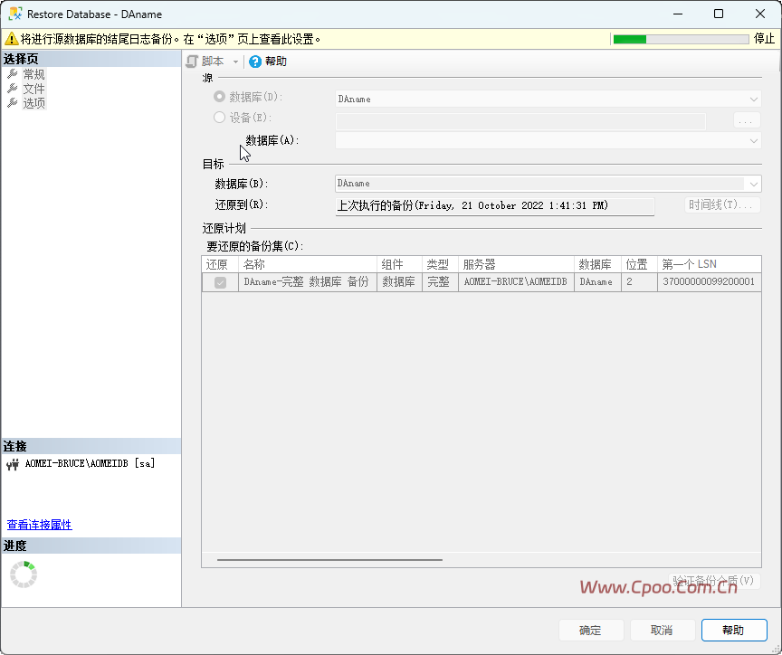
Task: Open the 文件 page
Action: [x=33, y=89]
